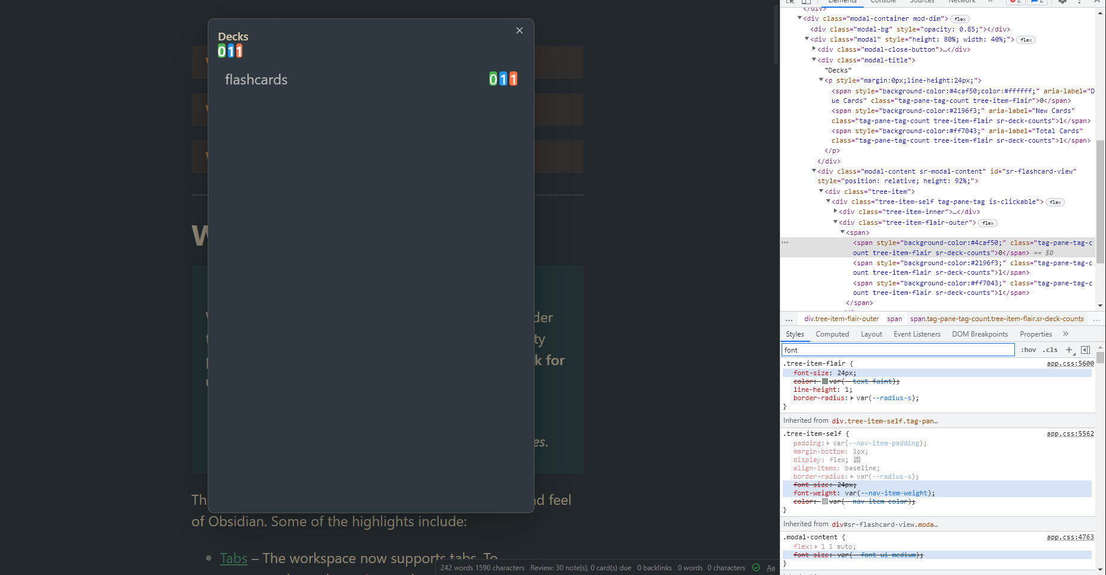The image size is (1106, 575).
Task: Toggle element classes with the .cls button
Action: (1051, 350)
